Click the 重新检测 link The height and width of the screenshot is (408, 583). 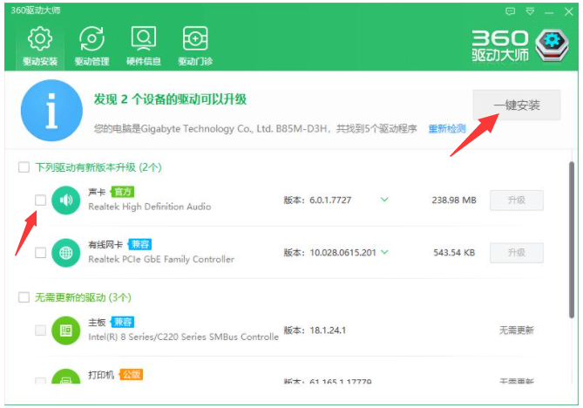[447, 129]
